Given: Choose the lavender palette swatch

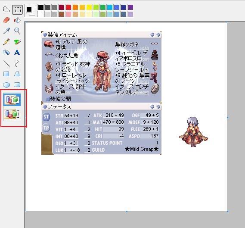Looking at the screenshot, I should click(130, 14).
